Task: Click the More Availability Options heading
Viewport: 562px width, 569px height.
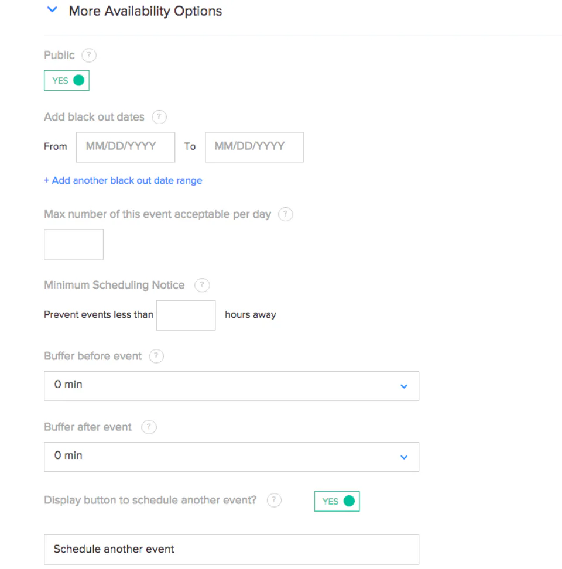Action: [145, 11]
